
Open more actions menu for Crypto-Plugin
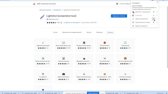coord(157,15)
